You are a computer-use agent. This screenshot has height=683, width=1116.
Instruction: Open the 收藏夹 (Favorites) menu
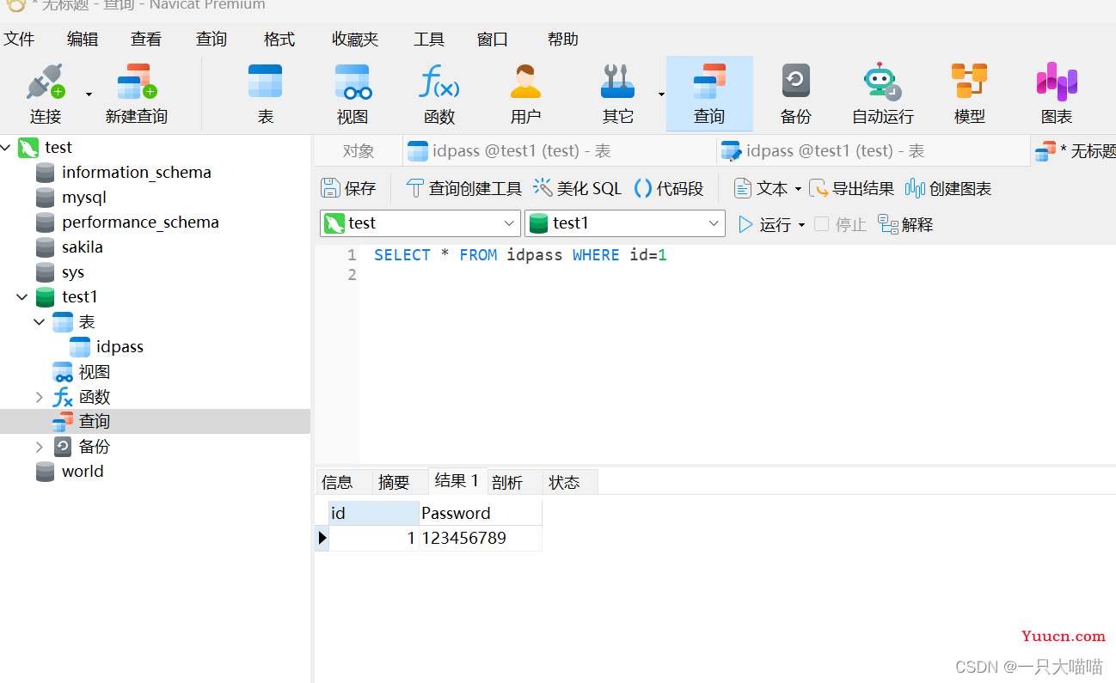coord(355,39)
